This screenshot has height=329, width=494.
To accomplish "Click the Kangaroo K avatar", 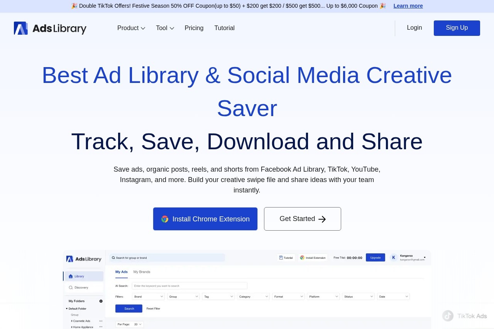I will click(x=394, y=258).
